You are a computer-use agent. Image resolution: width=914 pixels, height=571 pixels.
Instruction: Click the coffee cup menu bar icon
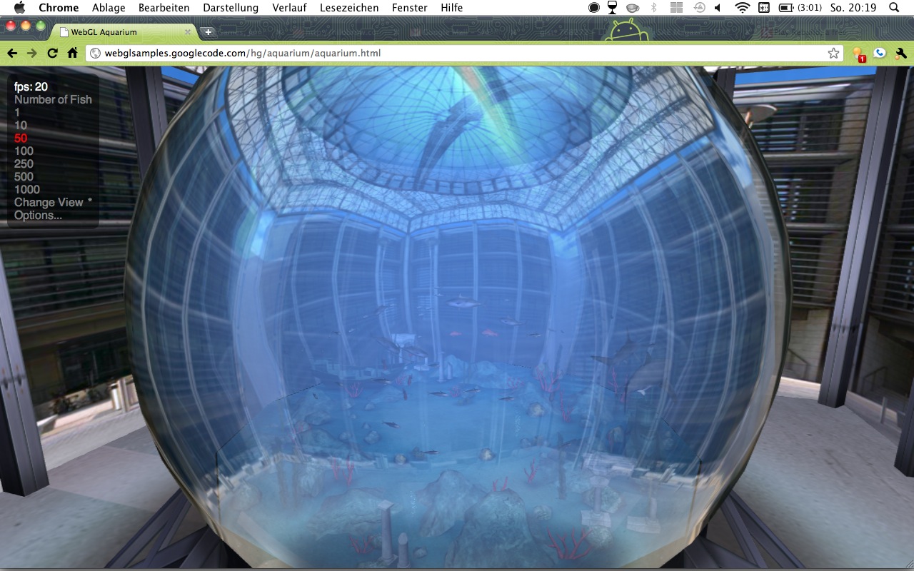pyautogui.click(x=632, y=8)
